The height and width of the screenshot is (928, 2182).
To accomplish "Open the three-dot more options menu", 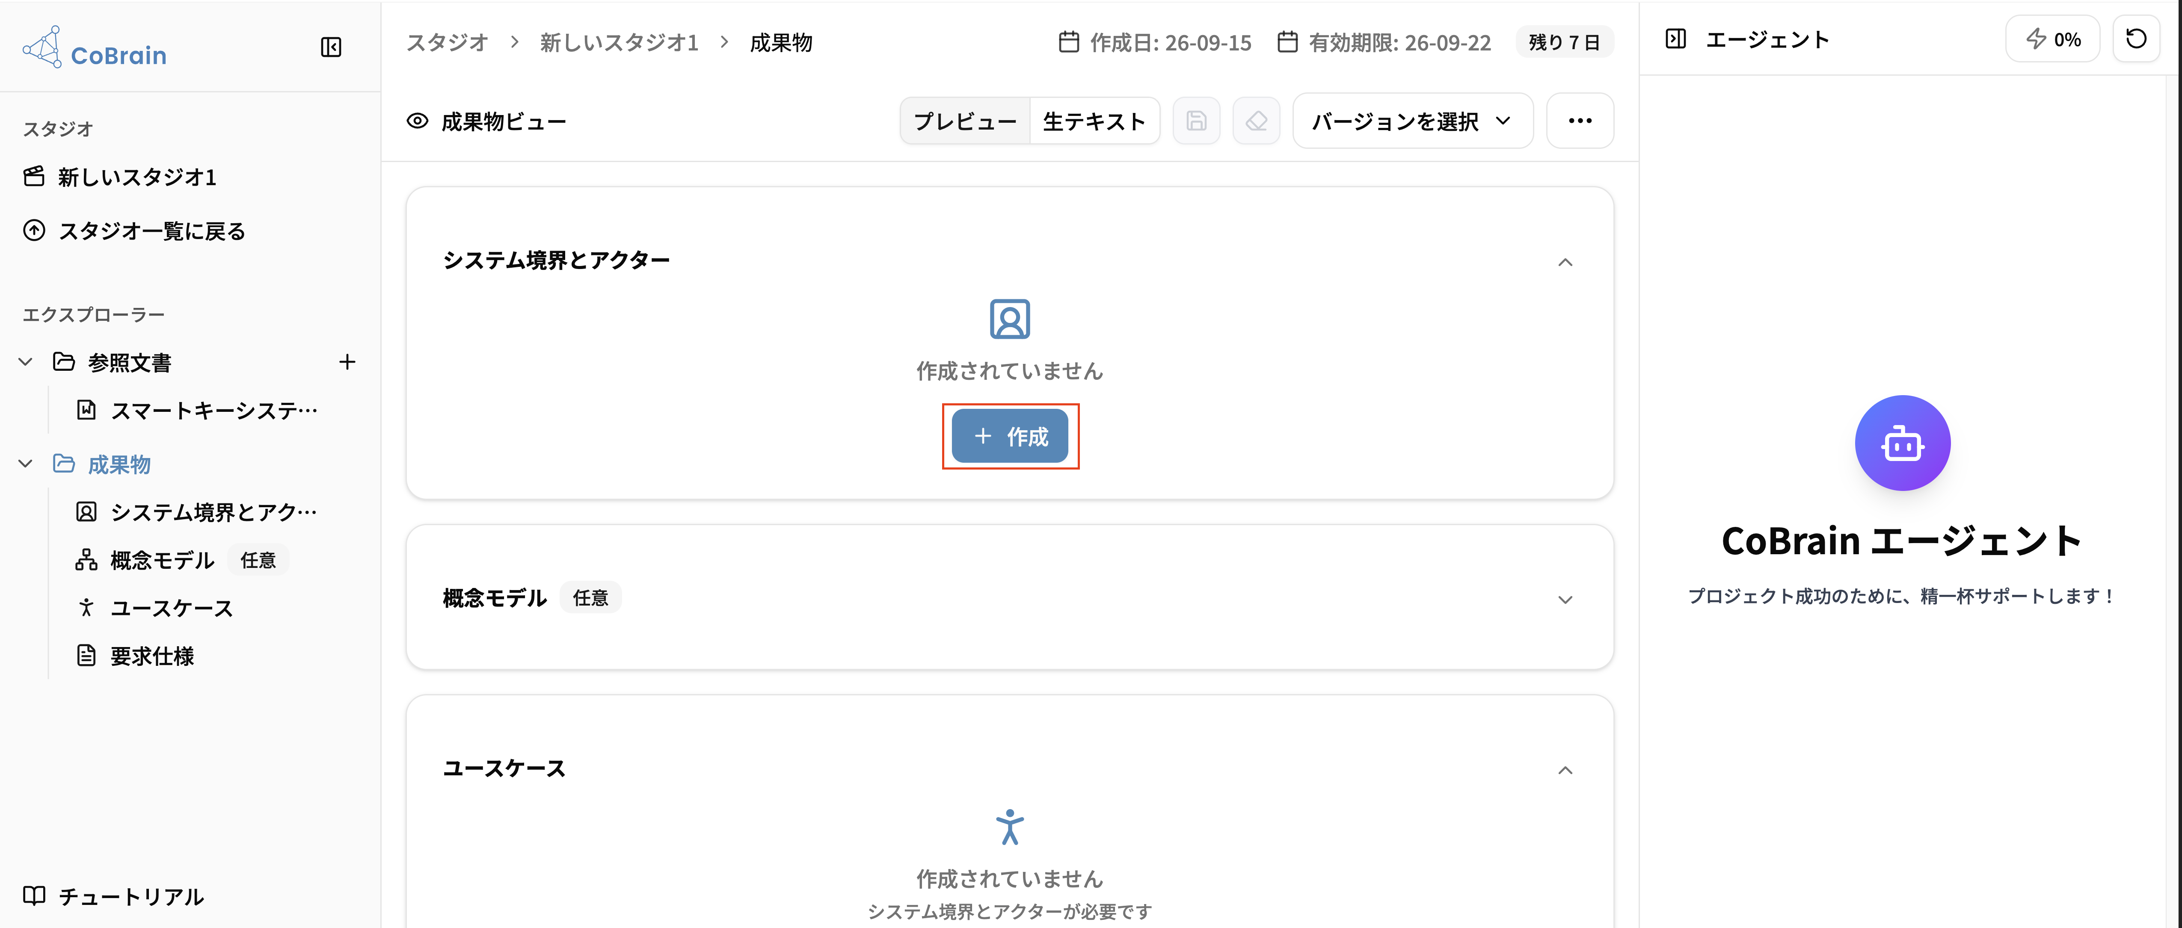I will 1580,121.
